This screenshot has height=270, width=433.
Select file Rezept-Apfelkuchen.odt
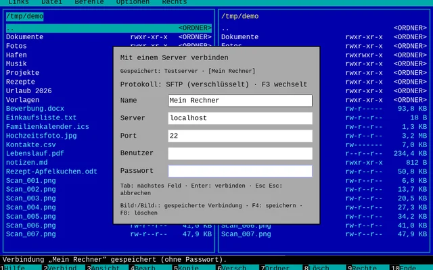point(51,171)
